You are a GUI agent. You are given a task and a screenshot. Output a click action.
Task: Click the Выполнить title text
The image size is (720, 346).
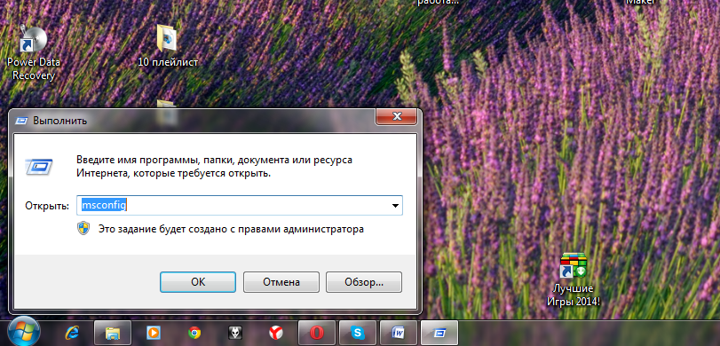point(60,122)
